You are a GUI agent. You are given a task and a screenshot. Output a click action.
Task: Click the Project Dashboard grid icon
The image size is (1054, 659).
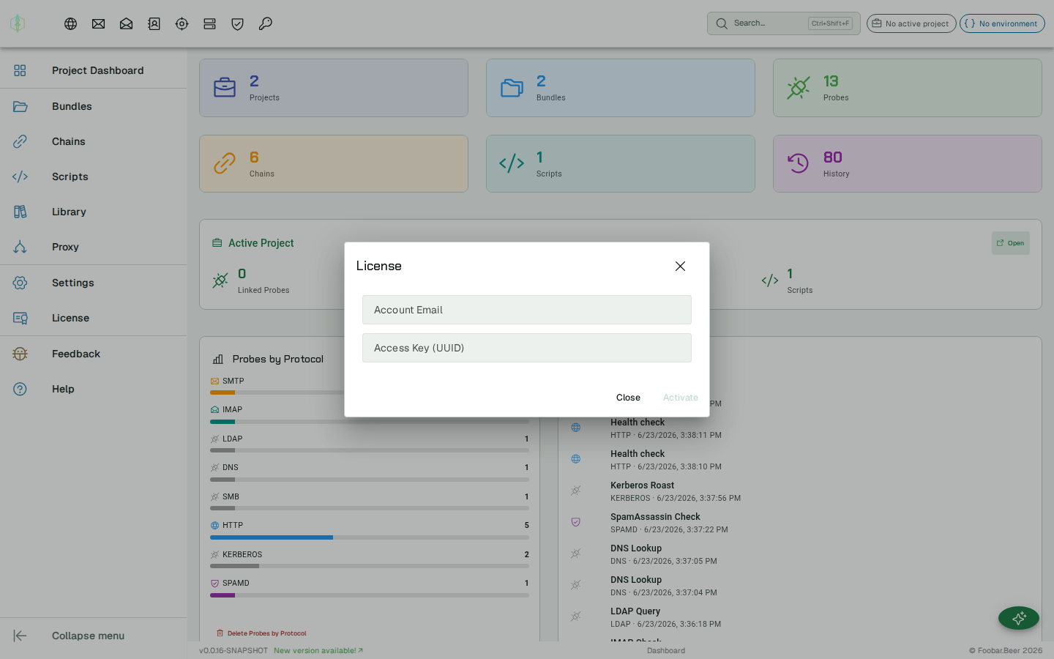(20, 70)
